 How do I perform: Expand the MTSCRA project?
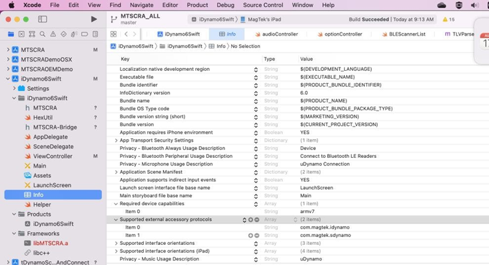pos(8,49)
